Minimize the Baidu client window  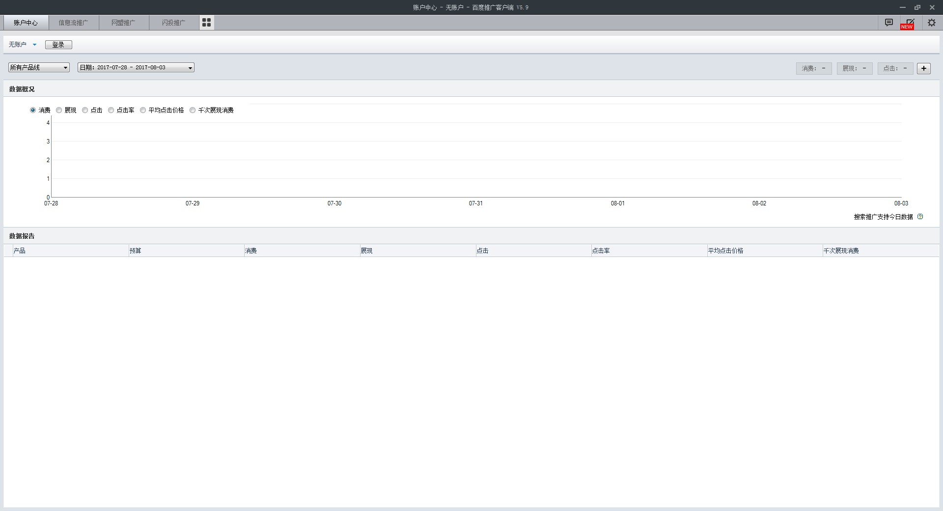coord(902,7)
